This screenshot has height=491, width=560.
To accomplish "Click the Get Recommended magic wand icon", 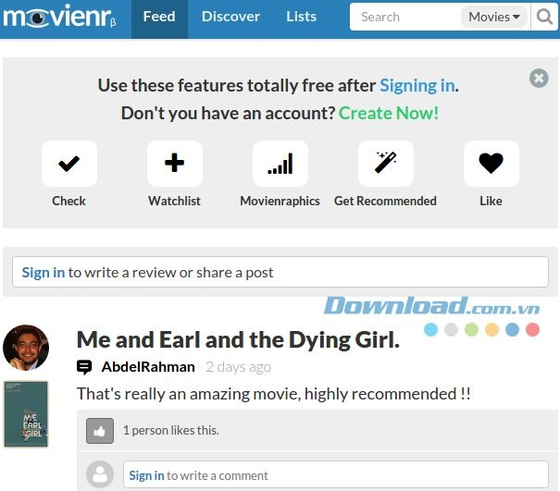I will tap(386, 164).
